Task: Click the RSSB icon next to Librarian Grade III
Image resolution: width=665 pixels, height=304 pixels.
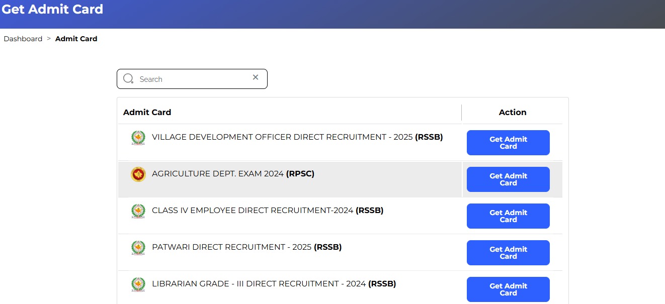Action: click(x=138, y=283)
